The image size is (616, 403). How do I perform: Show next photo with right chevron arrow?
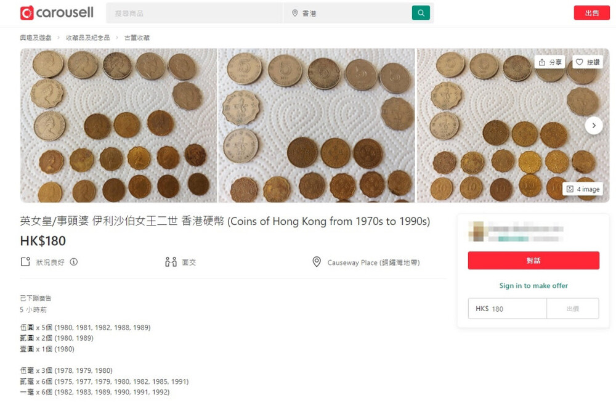(x=594, y=125)
